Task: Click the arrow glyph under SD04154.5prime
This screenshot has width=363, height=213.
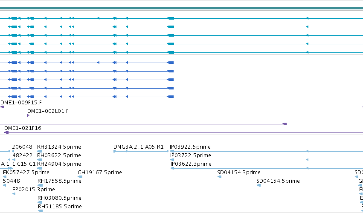Action: (259, 185)
